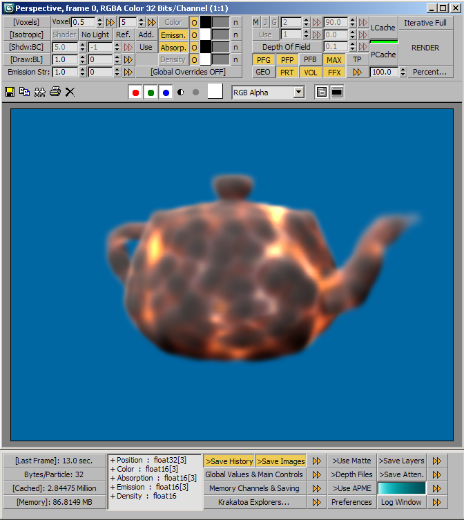The height and width of the screenshot is (520, 464).
Task: Click the white color swatch in toolbar
Action: pyautogui.click(x=215, y=91)
